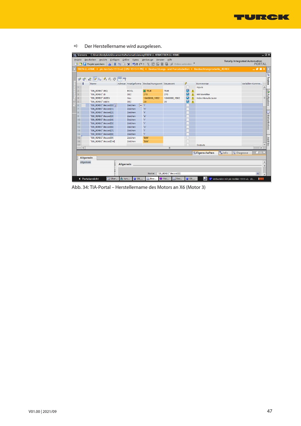This screenshot has width=301, height=426.
Task: Click the Monitor all glasses icon
Action: [x=120, y=79]
